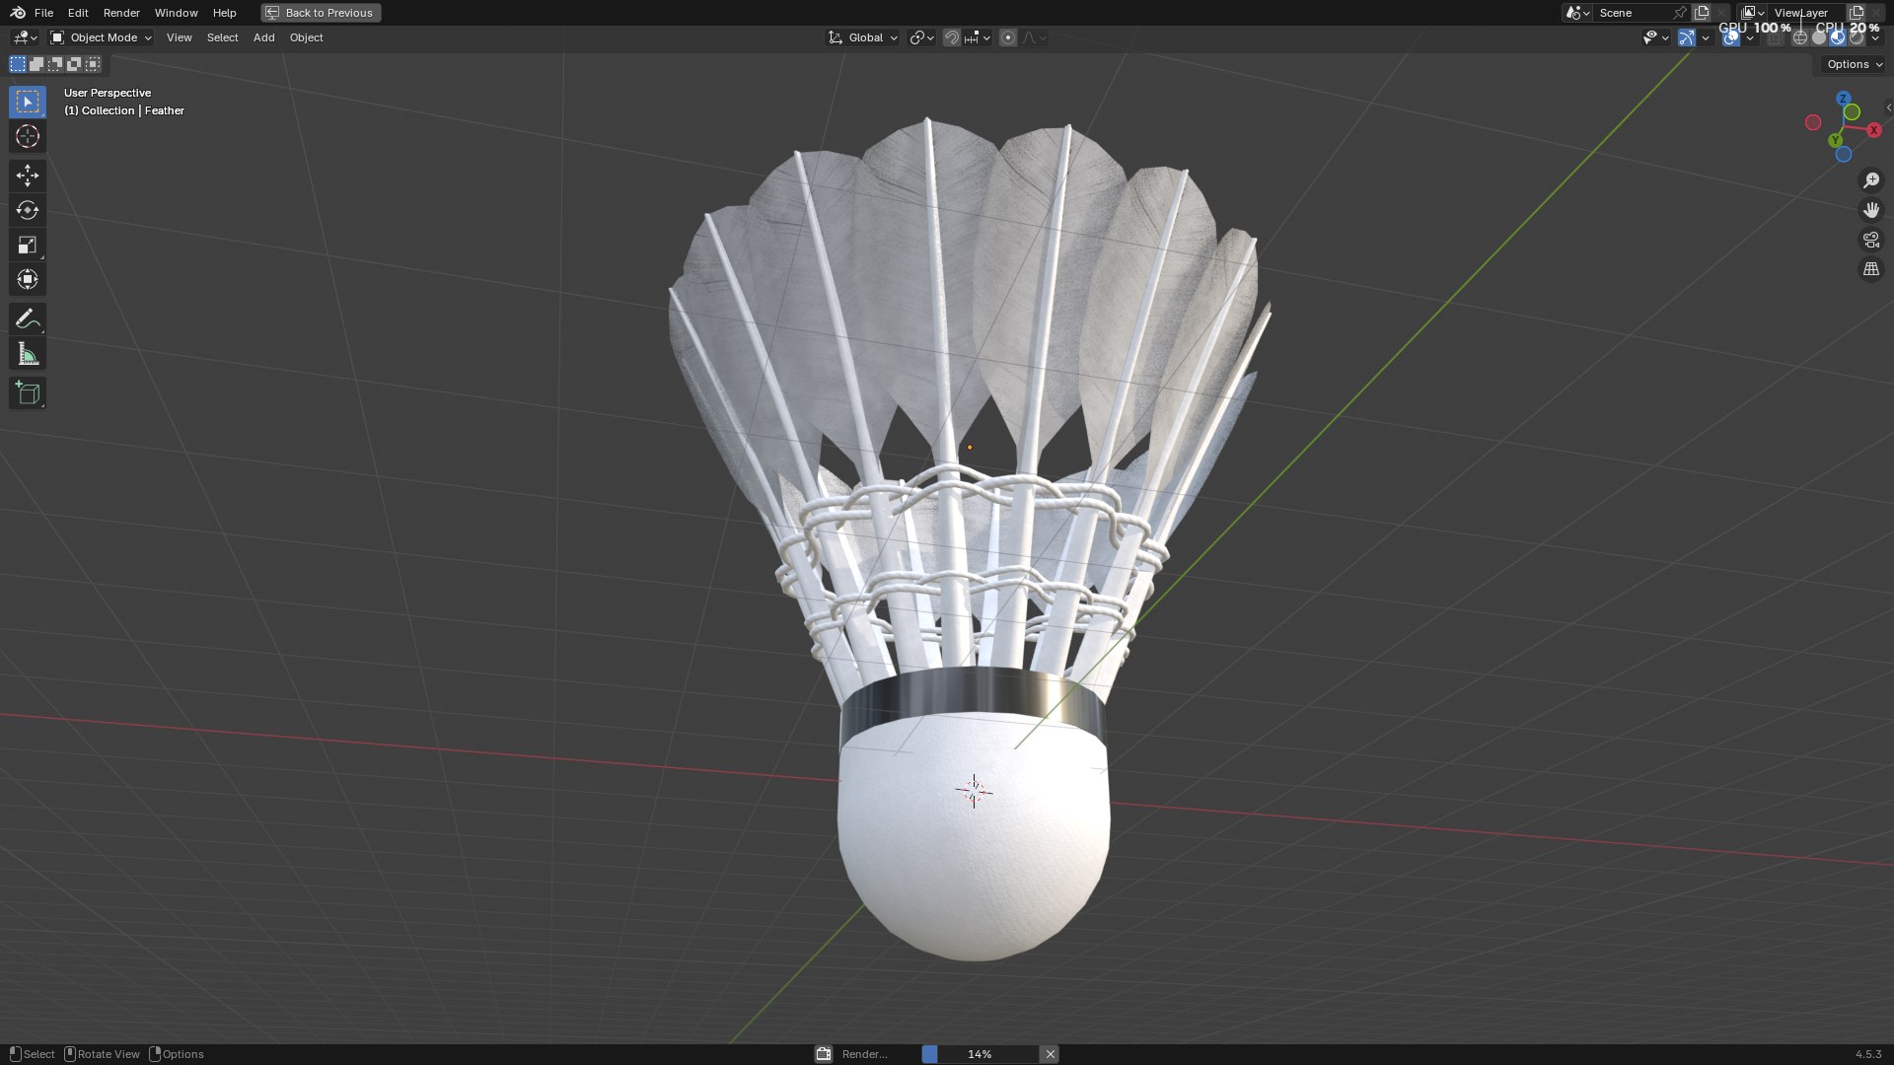The width and height of the screenshot is (1894, 1065).
Task: Select the Rotate tool
Action: click(28, 210)
